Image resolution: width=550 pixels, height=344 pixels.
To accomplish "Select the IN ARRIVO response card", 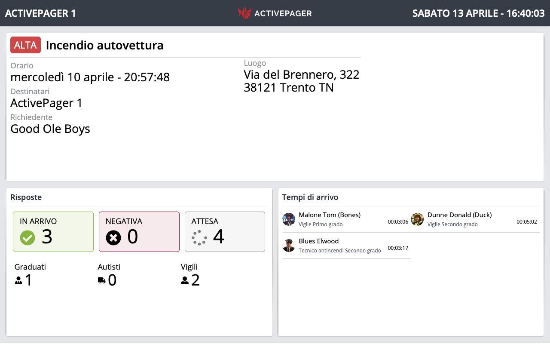I will pyautogui.click(x=53, y=231).
